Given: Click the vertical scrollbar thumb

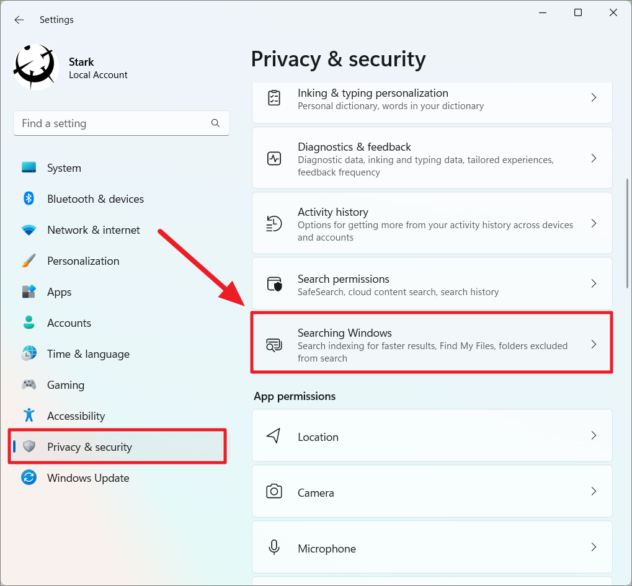Looking at the screenshot, I should [628, 234].
